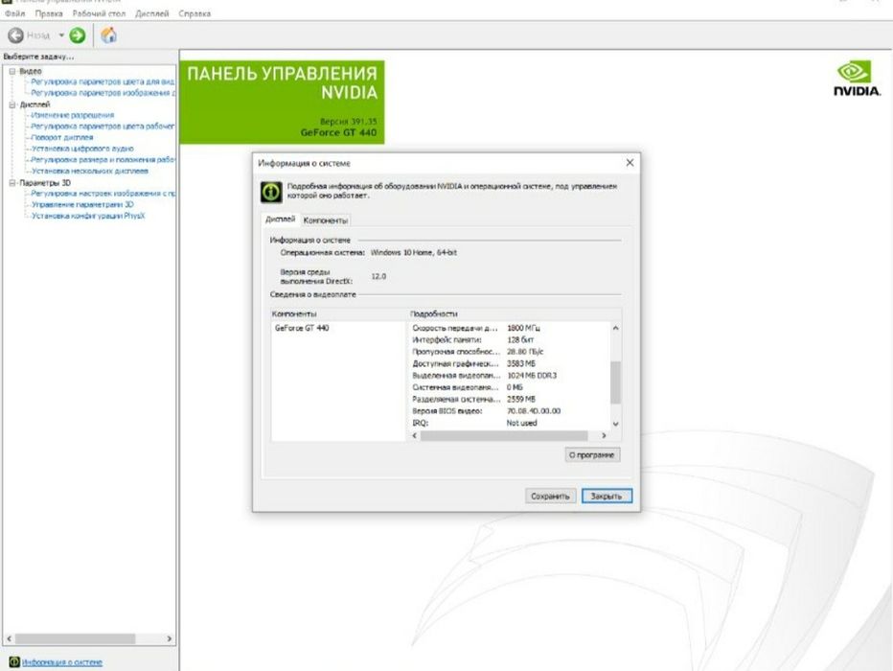
Task: Open Управление параметрами 3D
Action: click(x=82, y=204)
